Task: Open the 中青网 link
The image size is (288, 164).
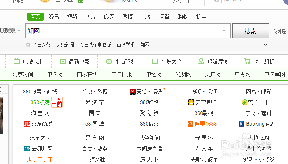Action: click(x=243, y=74)
